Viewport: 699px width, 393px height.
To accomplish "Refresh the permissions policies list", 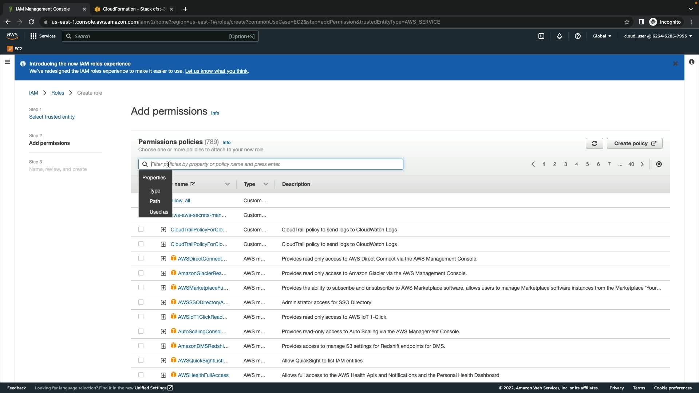I will coord(594,143).
